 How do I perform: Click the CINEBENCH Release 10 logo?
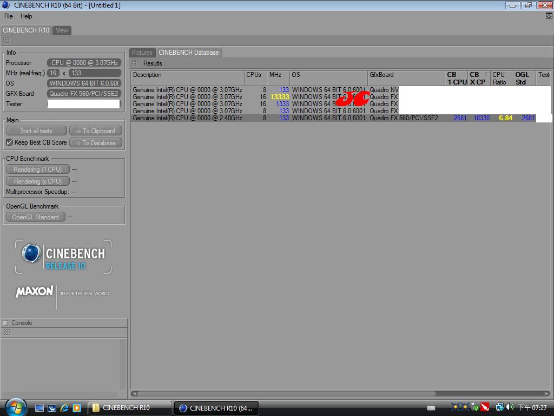pyautogui.click(x=63, y=257)
